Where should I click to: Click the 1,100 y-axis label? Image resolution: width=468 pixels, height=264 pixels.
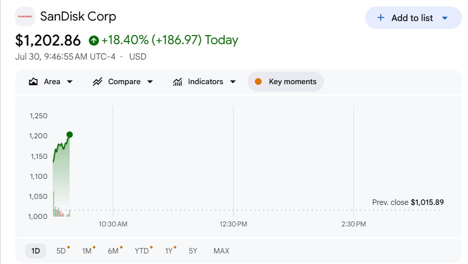click(39, 176)
